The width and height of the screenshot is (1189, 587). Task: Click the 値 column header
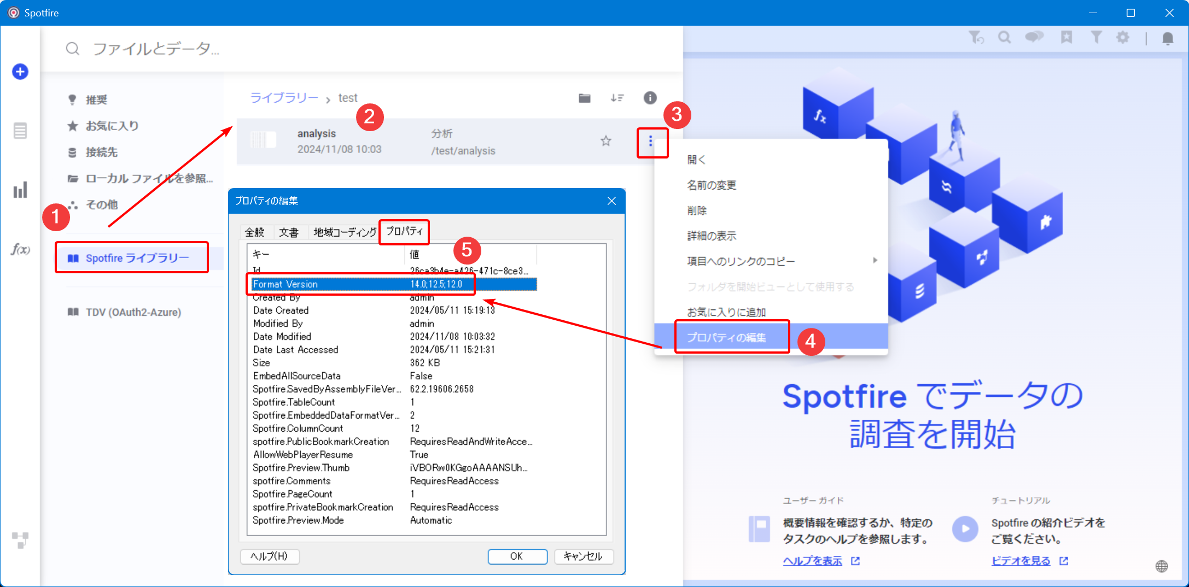click(x=470, y=254)
